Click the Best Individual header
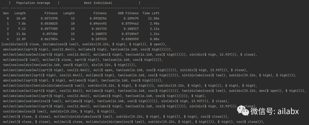The image size is (309, 125). coord(98,3)
